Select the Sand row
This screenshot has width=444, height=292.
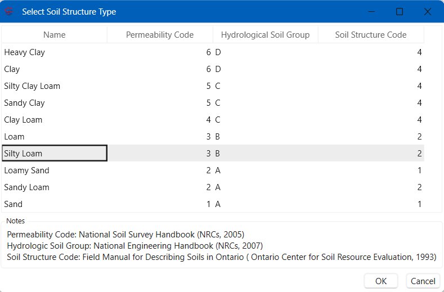click(x=213, y=204)
